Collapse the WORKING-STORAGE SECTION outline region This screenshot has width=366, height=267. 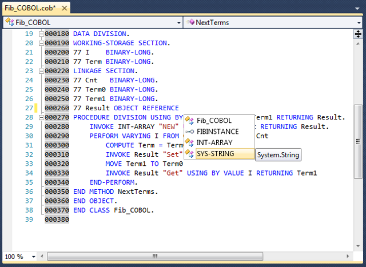point(41,43)
